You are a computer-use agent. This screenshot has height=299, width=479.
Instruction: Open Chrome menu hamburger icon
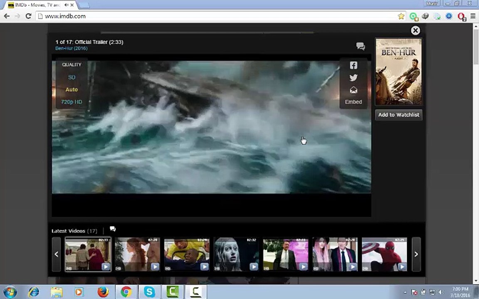pos(473,16)
